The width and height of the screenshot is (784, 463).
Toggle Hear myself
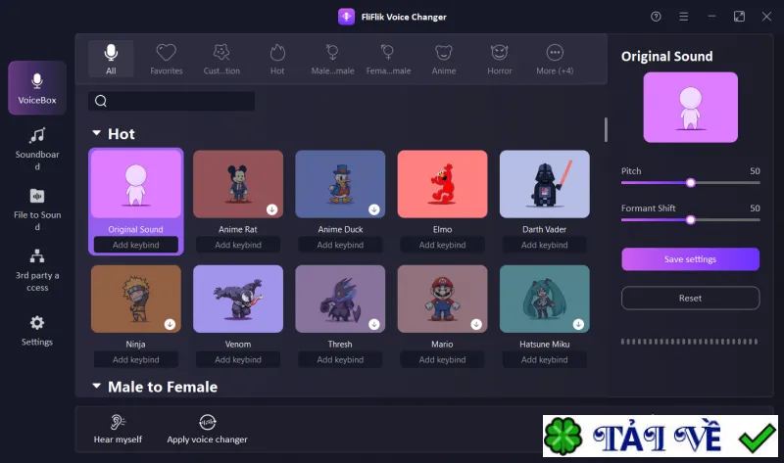click(x=118, y=429)
